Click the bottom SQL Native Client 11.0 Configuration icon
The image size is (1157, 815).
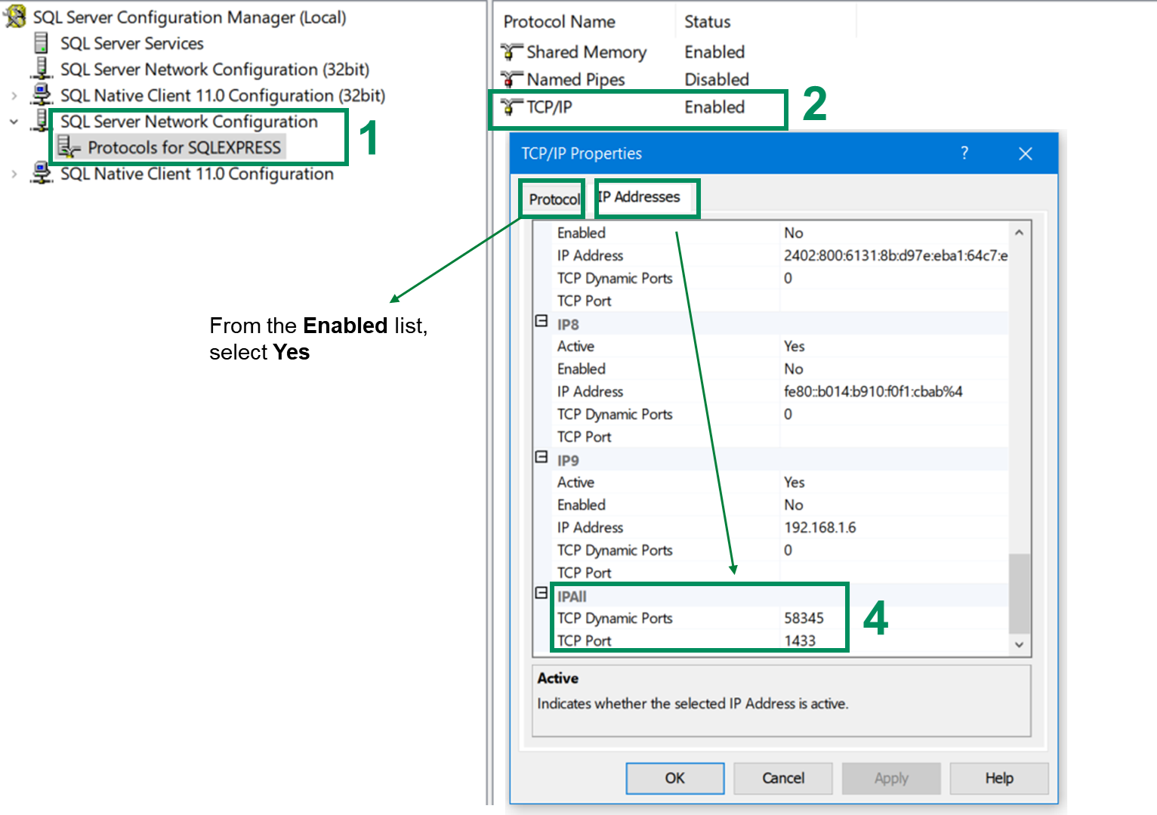click(42, 173)
